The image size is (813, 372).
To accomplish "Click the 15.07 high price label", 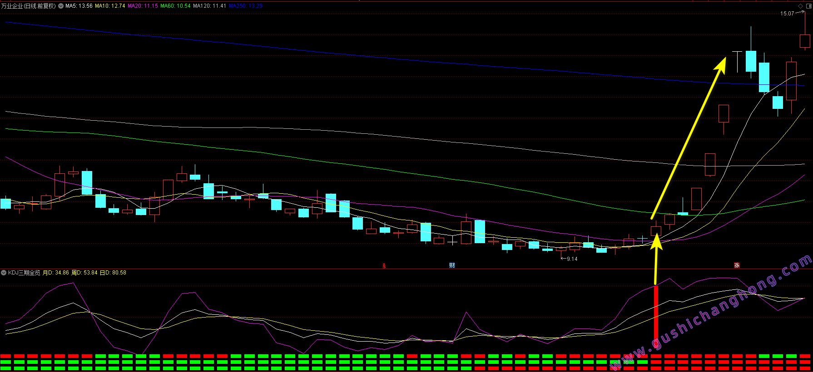I will pyautogui.click(x=787, y=14).
